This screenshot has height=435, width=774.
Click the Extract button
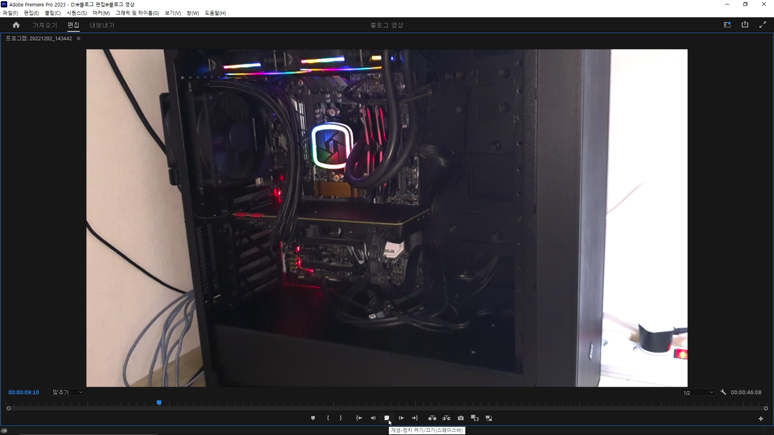coord(446,418)
